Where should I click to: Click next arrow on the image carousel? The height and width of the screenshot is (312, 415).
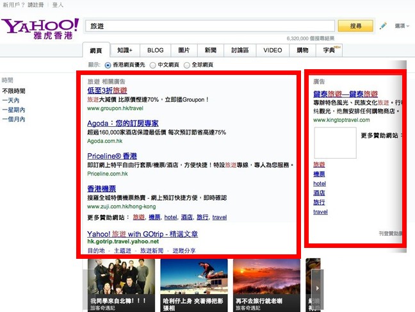(318, 288)
